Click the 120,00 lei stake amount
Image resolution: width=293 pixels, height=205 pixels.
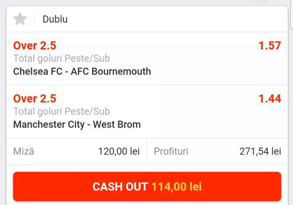(x=119, y=151)
